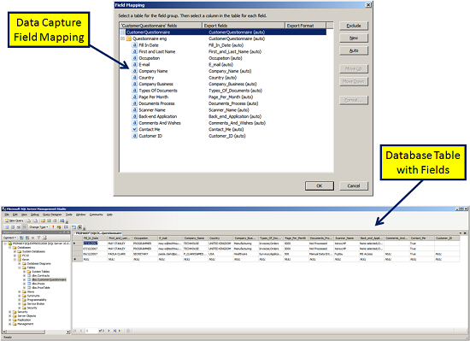This screenshot has width=470, height=341.
Task: Click the Object Explorer filter funnel icon
Action: (x=38, y=238)
